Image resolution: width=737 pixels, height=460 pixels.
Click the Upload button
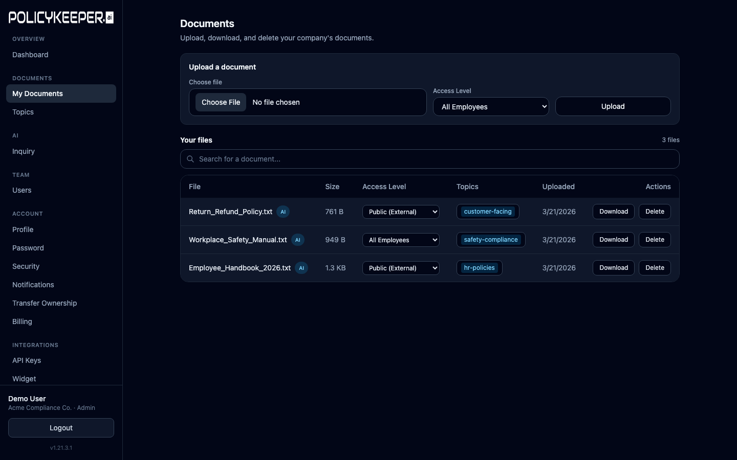point(613,106)
